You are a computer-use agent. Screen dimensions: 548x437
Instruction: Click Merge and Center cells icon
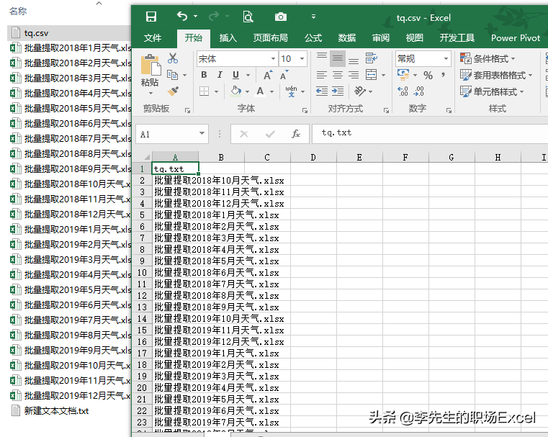click(371, 75)
